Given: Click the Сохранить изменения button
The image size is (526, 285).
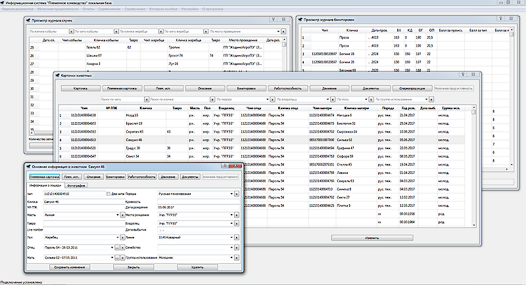Looking at the screenshot, I should (x=71, y=268).
